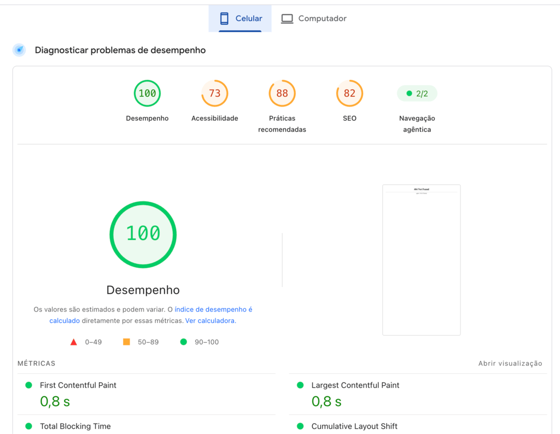Click the Total Blocking Time metric label
Screen dimensions: 560x434
click(x=75, y=426)
